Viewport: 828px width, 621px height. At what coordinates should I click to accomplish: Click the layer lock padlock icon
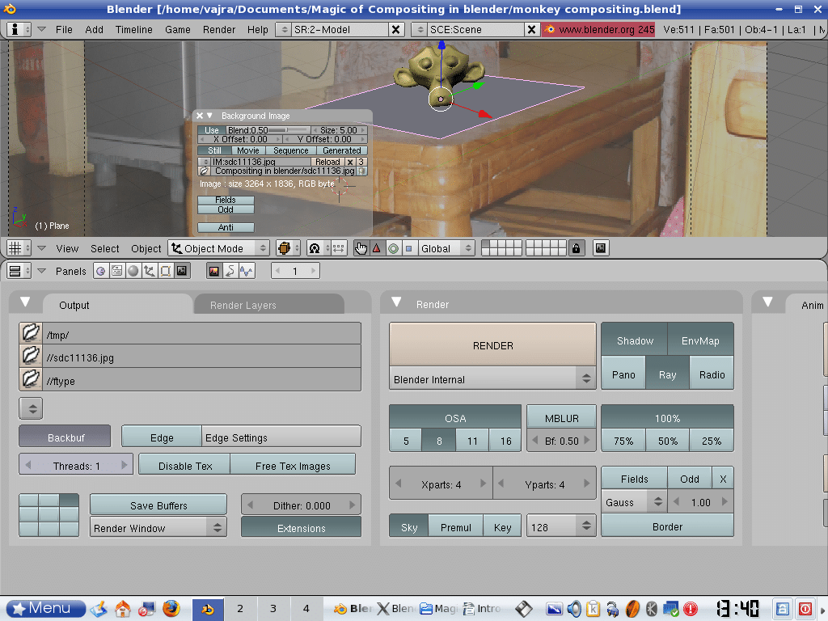point(576,248)
